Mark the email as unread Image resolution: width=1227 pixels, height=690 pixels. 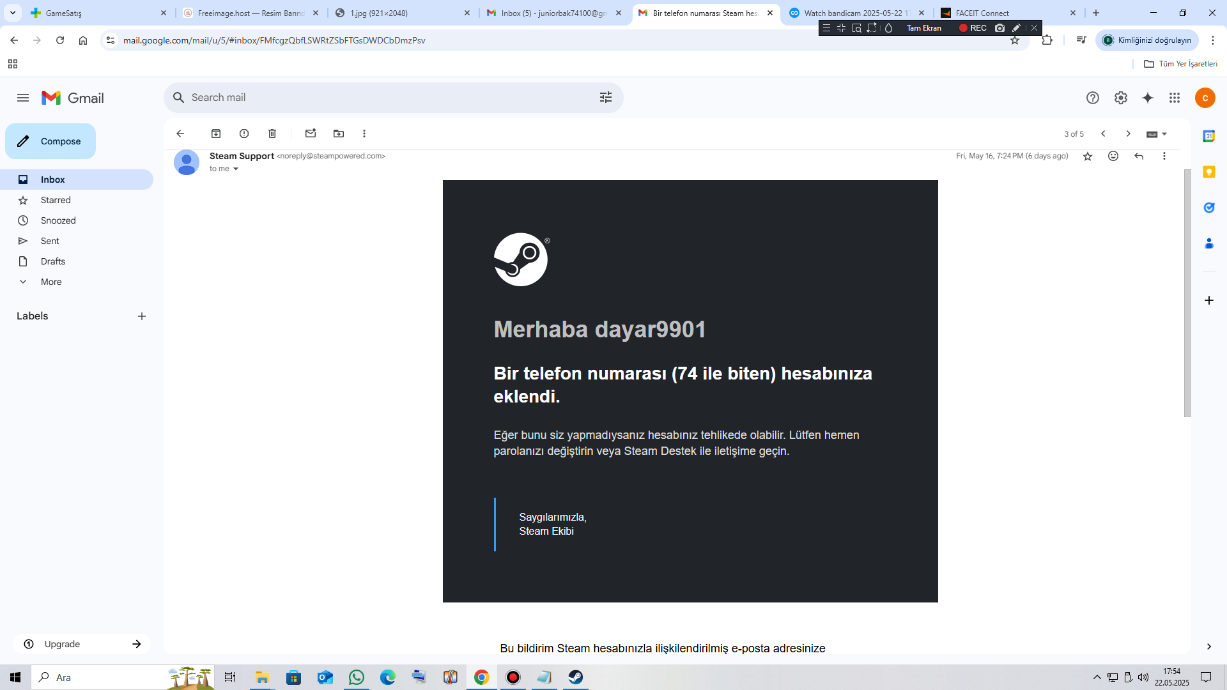click(311, 134)
